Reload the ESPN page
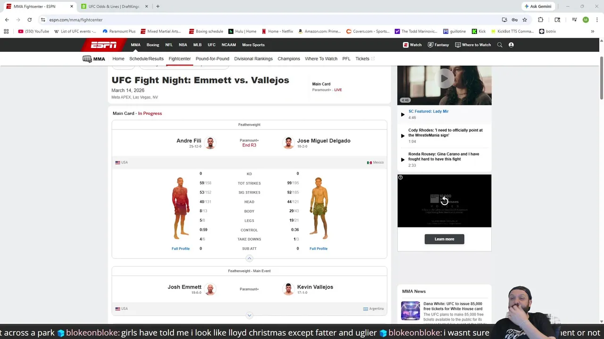 tap(29, 20)
